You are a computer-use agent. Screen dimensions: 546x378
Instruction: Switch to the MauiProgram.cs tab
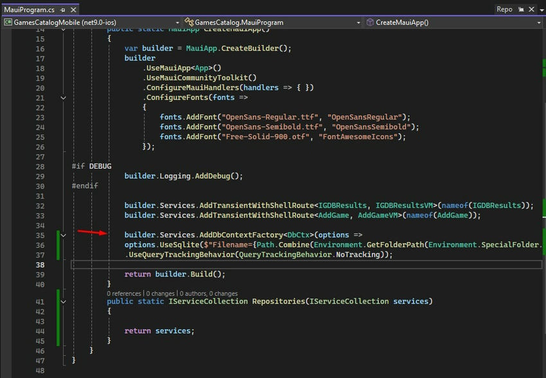(x=29, y=10)
